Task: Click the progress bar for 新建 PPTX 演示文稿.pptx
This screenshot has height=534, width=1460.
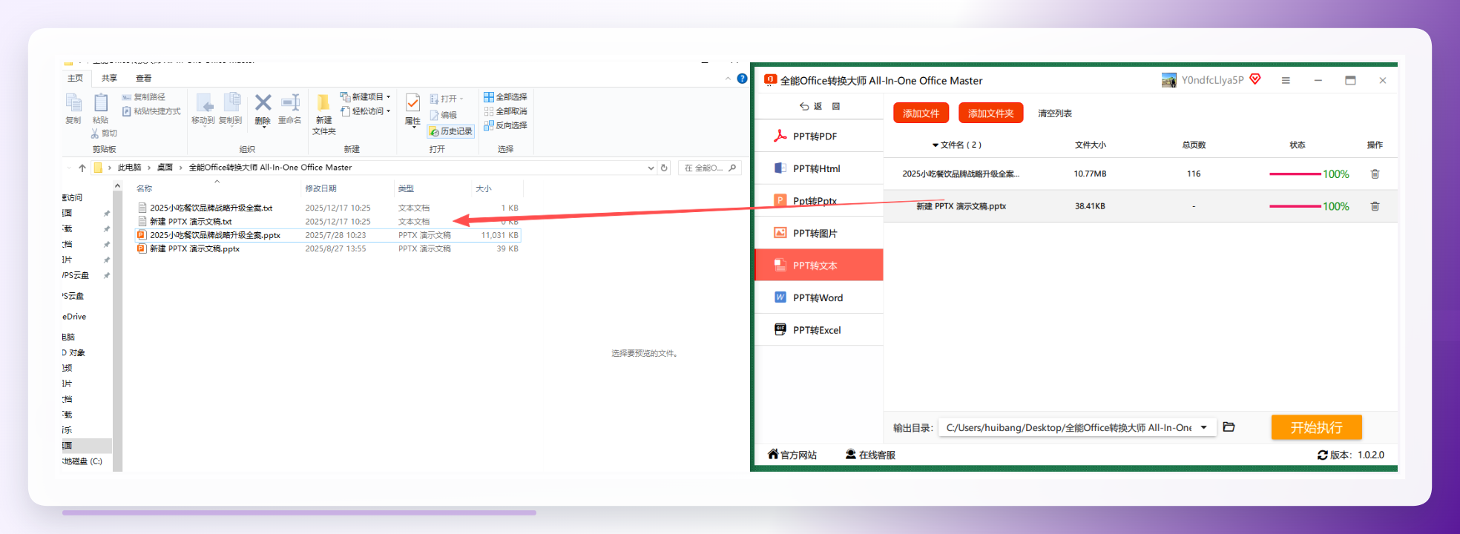Action: [x=1295, y=206]
